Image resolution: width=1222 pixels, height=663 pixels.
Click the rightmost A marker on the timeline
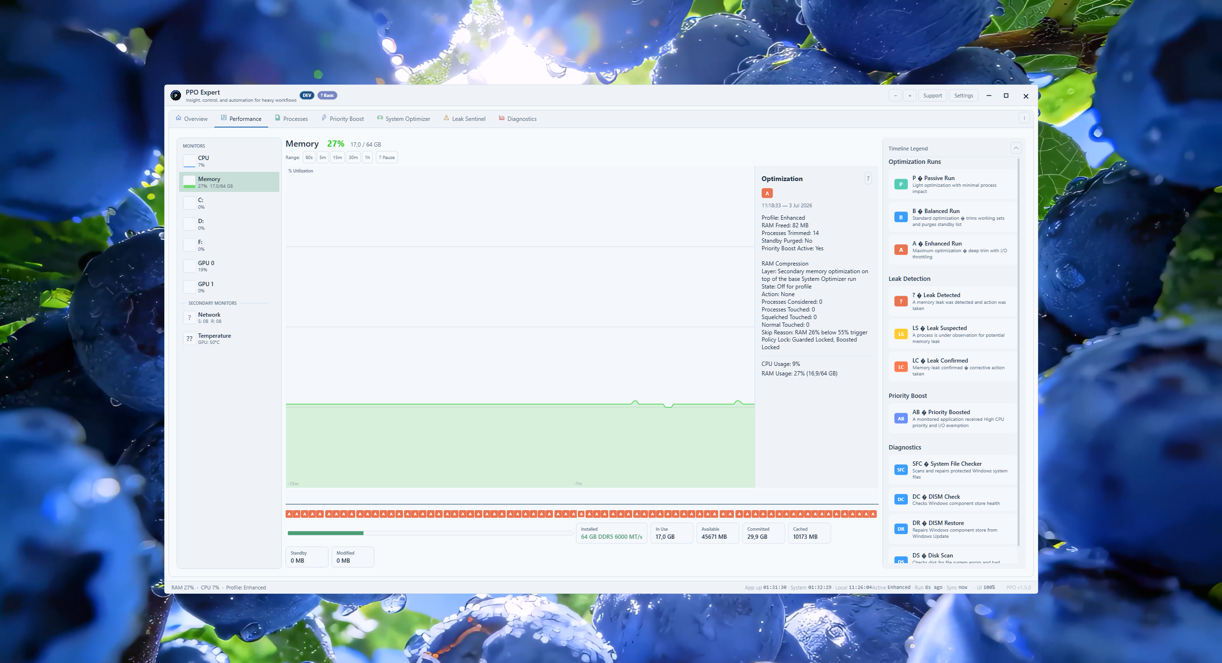click(873, 514)
